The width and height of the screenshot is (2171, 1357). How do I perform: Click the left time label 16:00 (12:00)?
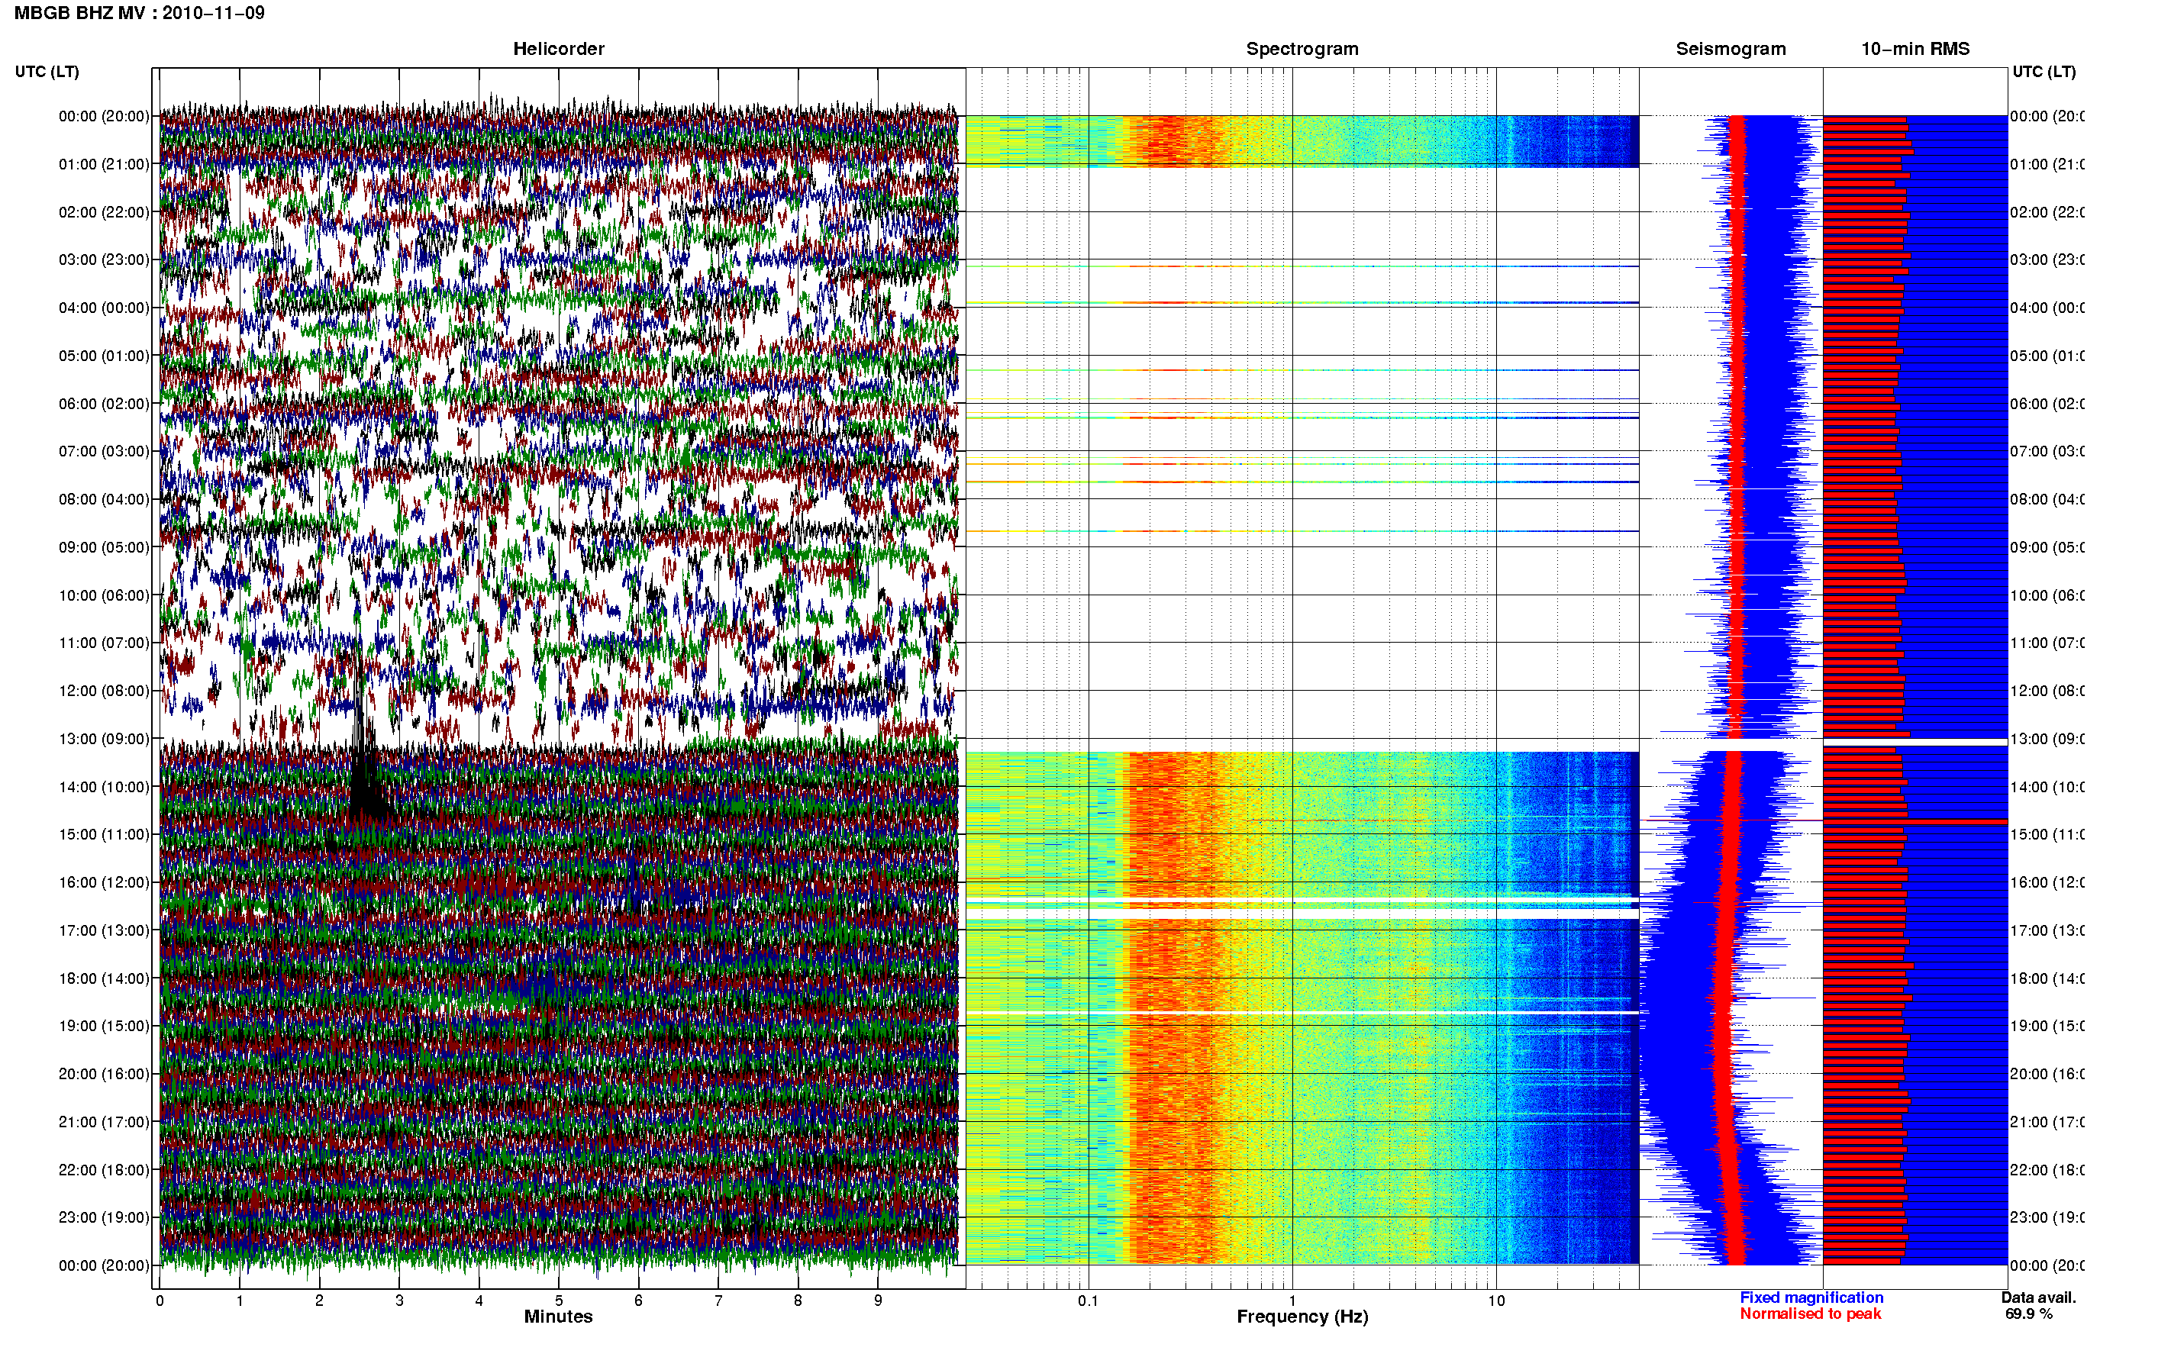(x=104, y=882)
